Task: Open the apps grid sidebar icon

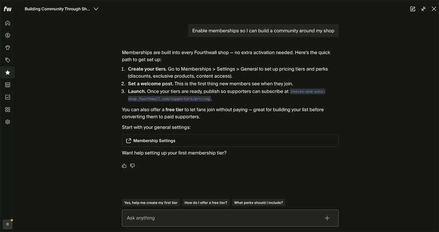Action: [x=8, y=109]
